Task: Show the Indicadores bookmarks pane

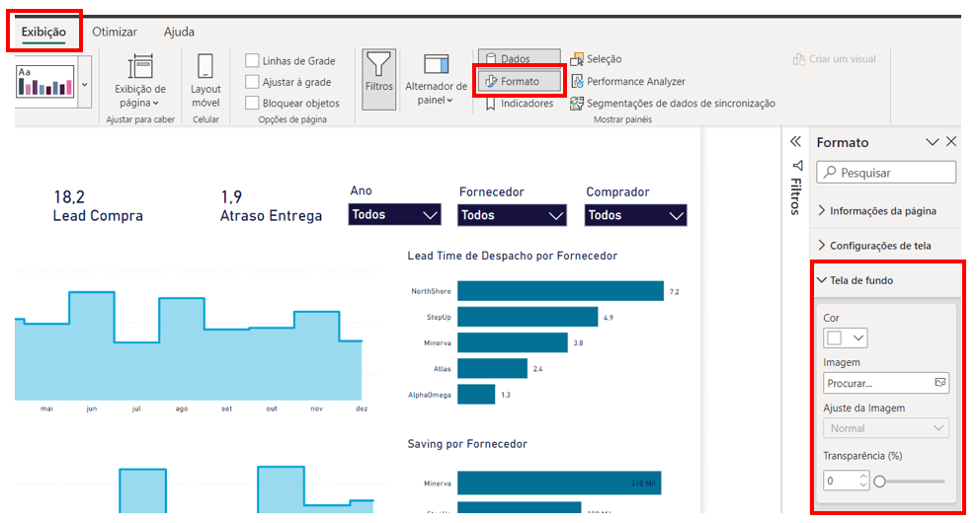Action: point(519,104)
